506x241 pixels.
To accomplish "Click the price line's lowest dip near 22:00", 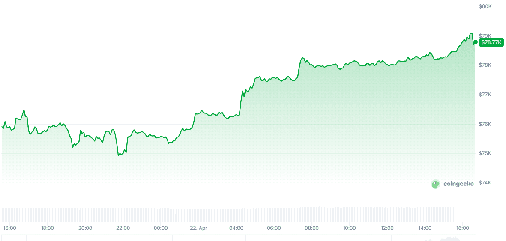I will tap(119, 155).
